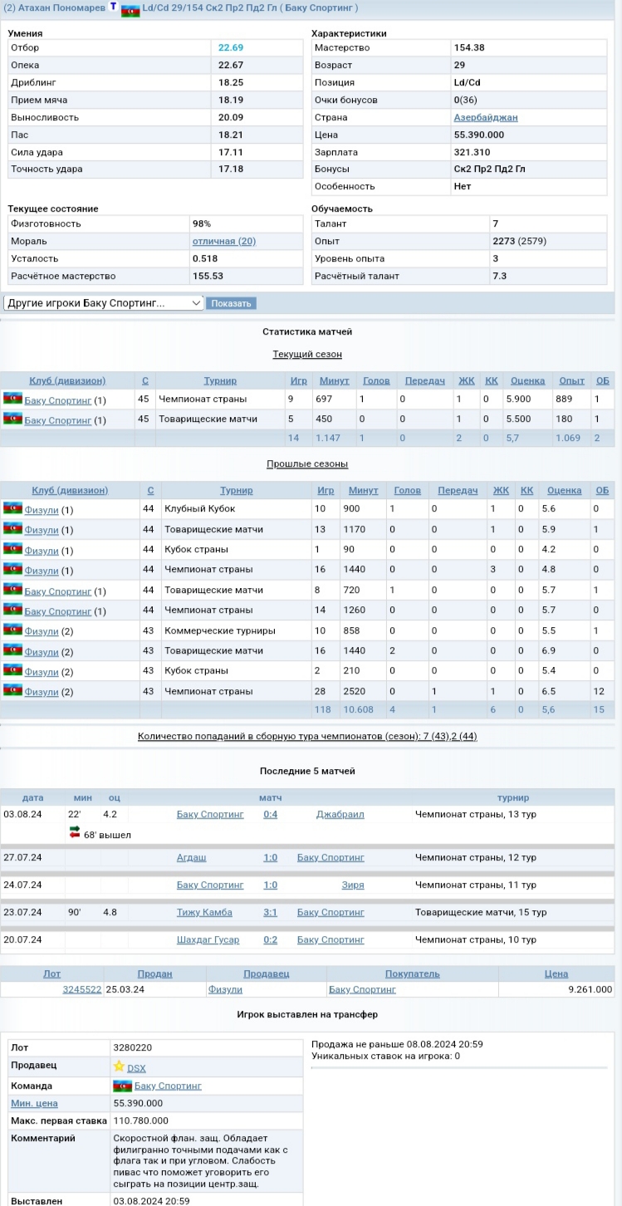Click the flag in the Клубный Кубок row
The image size is (622, 1206).
[12, 508]
